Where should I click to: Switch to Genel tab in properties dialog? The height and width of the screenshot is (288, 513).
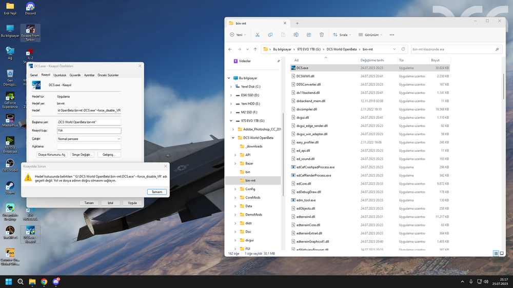point(34,75)
